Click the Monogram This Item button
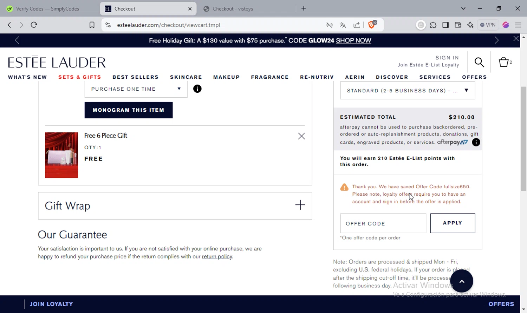The width and height of the screenshot is (527, 313). point(129,110)
